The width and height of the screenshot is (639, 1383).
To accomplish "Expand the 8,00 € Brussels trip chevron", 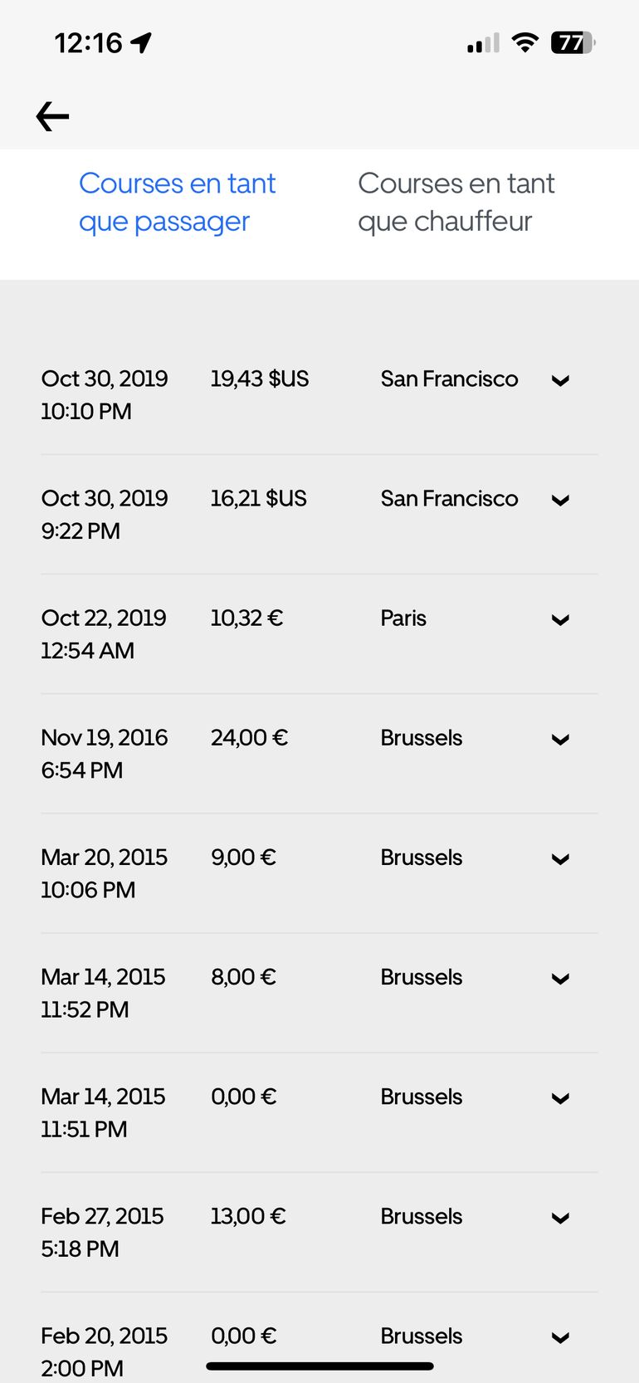I will [x=561, y=979].
